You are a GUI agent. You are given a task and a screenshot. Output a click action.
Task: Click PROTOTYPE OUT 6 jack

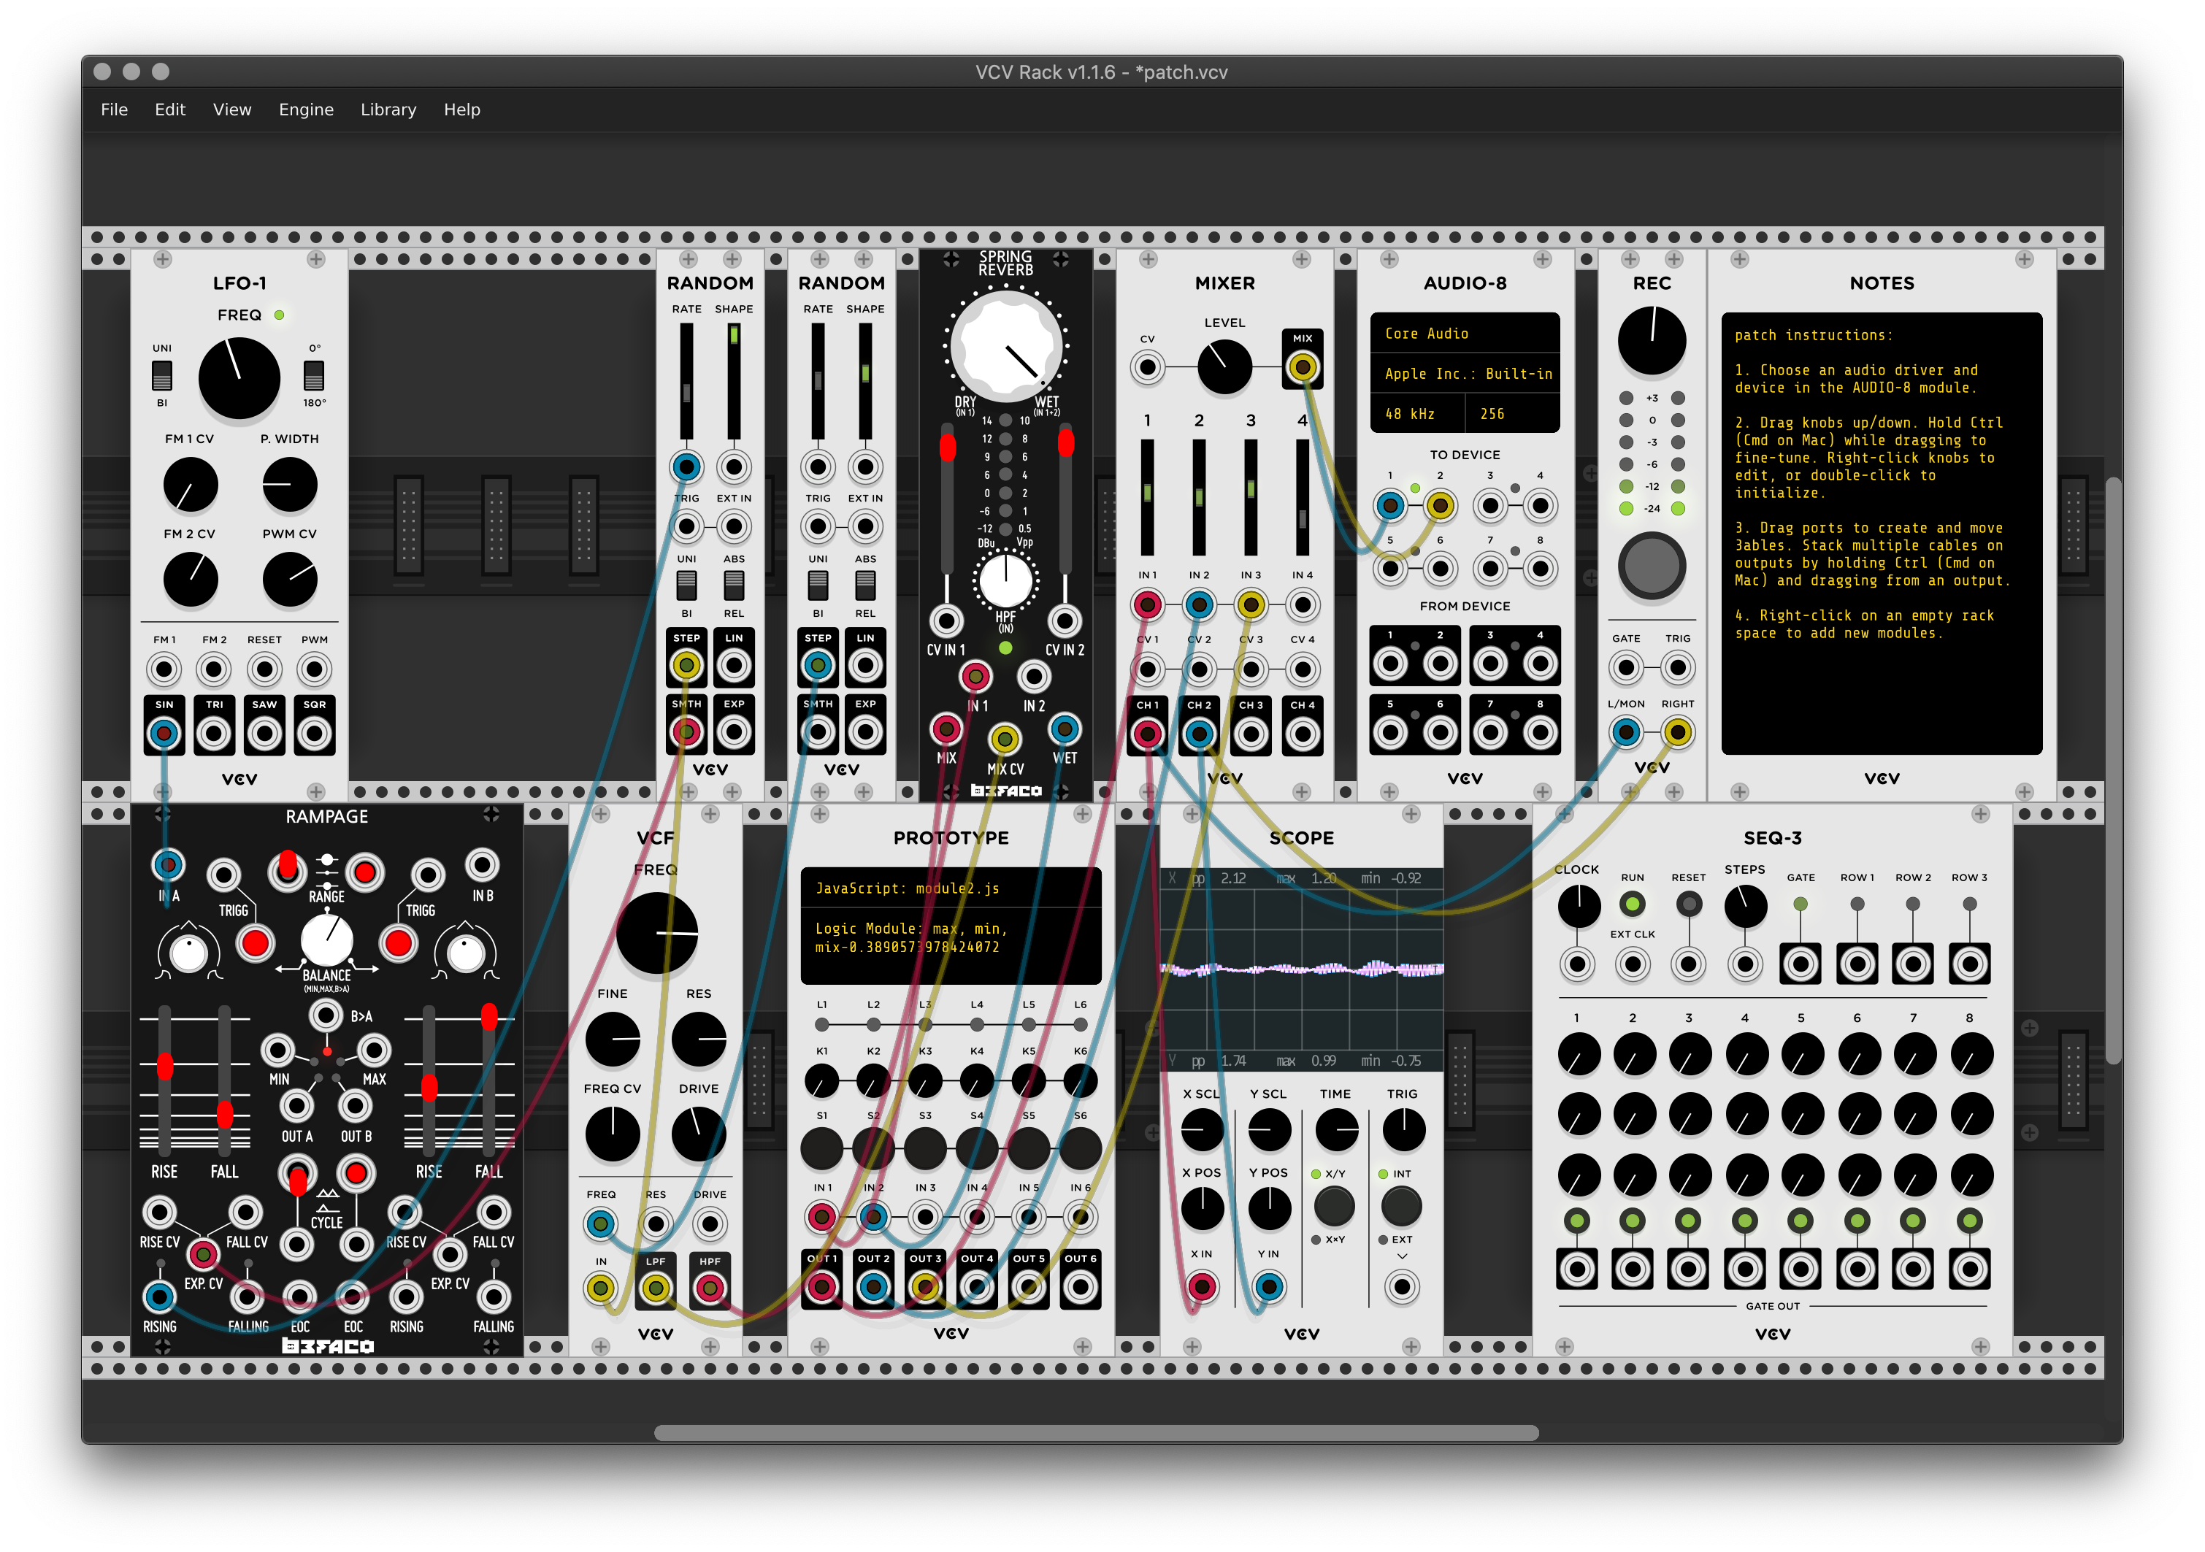(1081, 1287)
